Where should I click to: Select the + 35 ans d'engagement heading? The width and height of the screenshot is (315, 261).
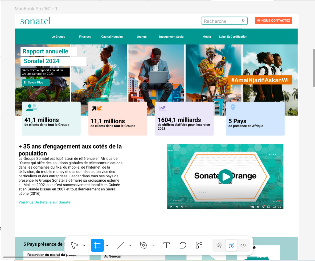point(70,150)
